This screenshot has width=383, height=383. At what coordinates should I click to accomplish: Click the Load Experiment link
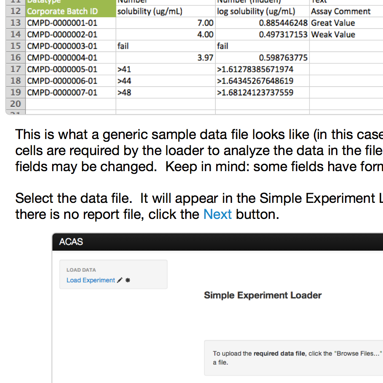pos(90,280)
